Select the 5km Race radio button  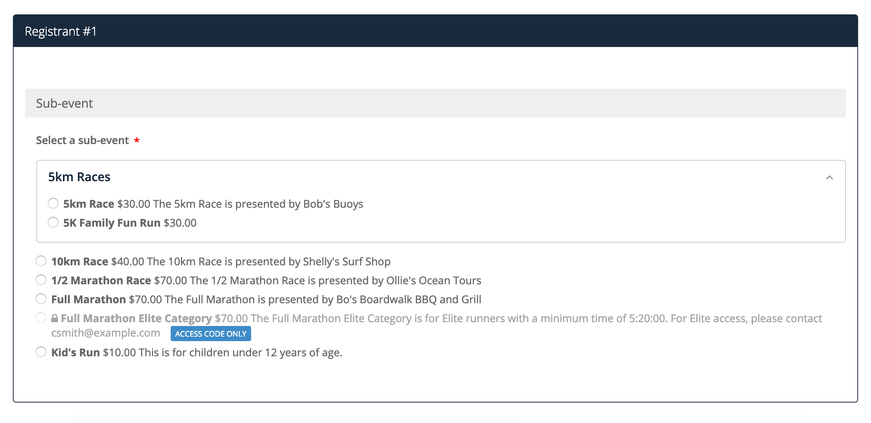click(53, 204)
